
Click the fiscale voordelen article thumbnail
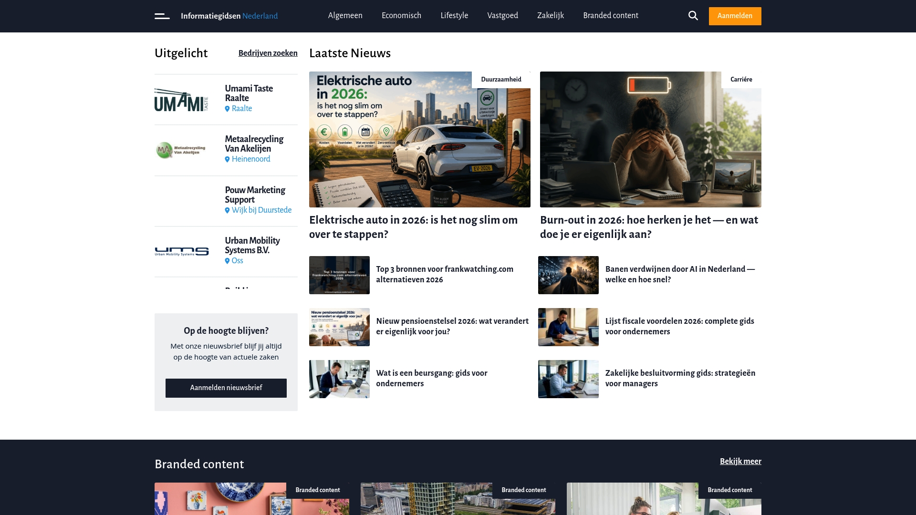568,327
